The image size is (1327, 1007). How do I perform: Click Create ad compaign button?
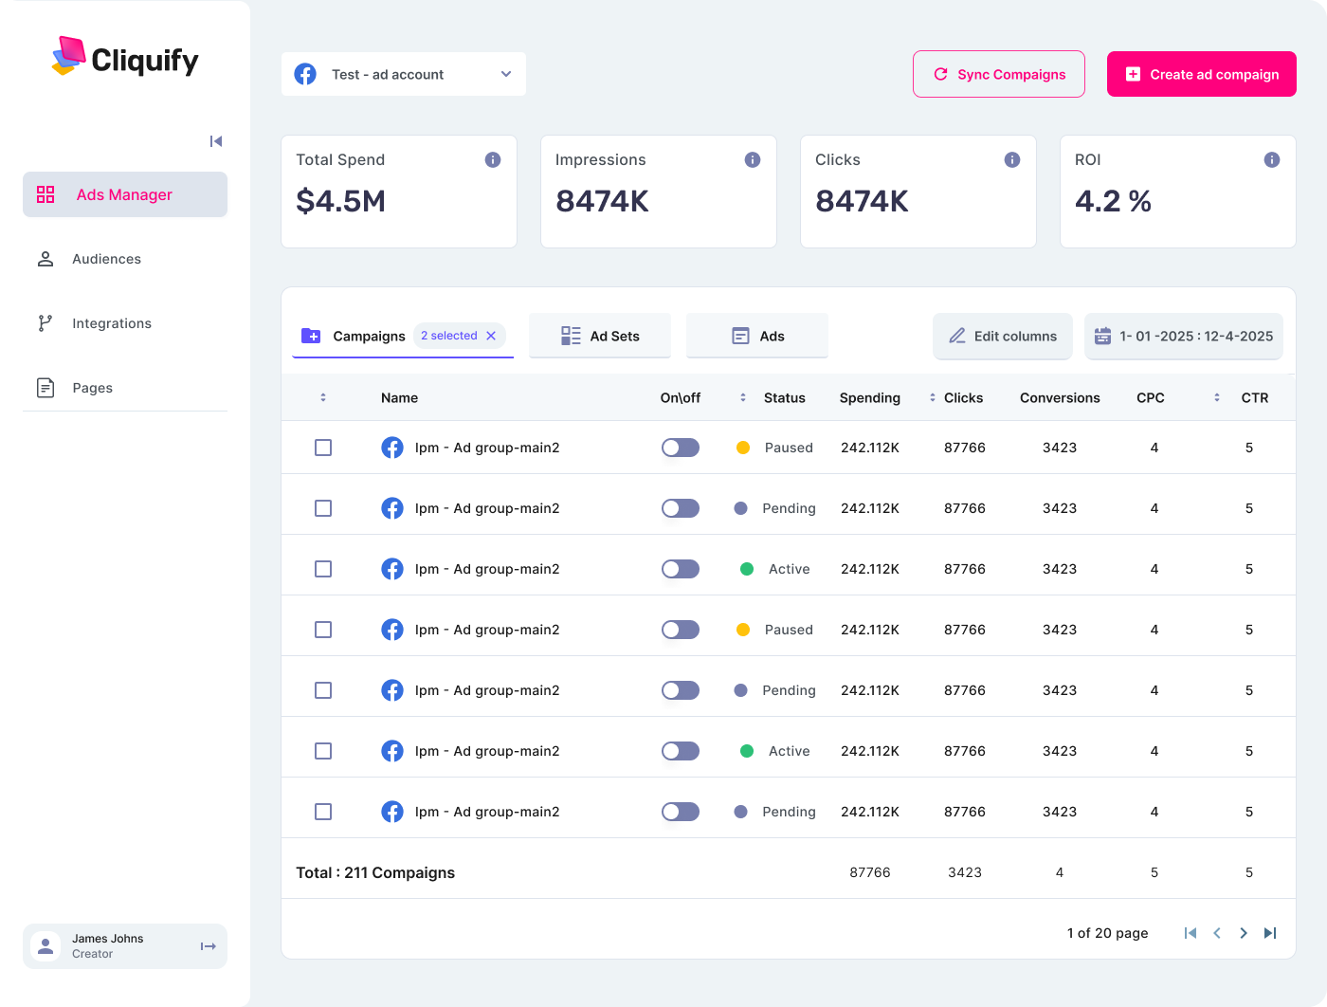pyautogui.click(x=1202, y=74)
